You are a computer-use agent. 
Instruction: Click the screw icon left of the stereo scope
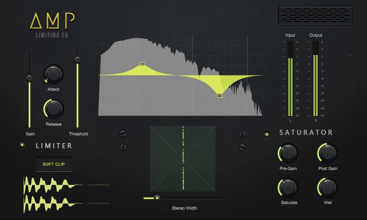(x=123, y=134)
